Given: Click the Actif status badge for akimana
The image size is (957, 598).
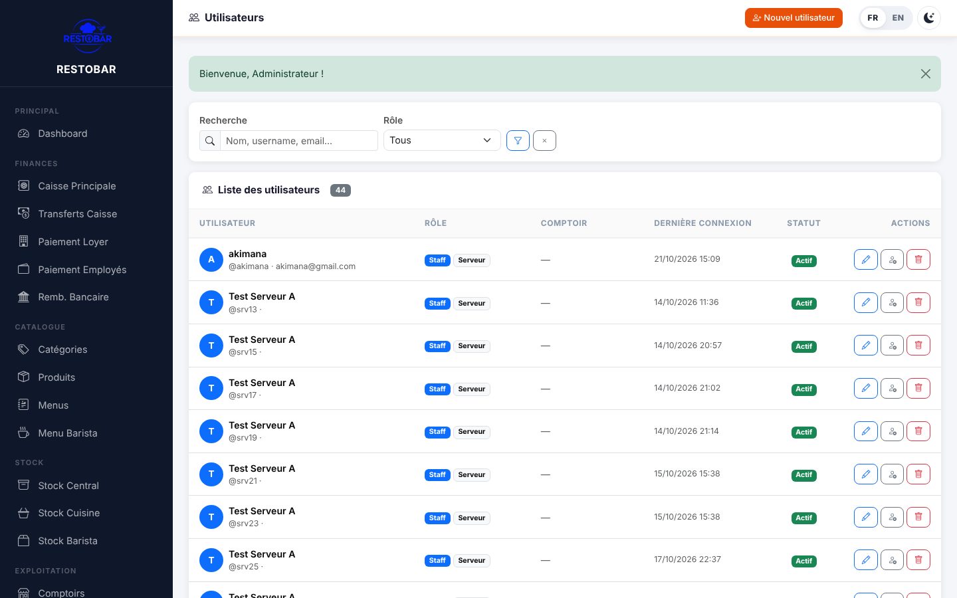Looking at the screenshot, I should [804, 260].
